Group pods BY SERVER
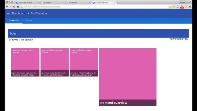Viewport: 197px width, 111px height. (27, 40)
